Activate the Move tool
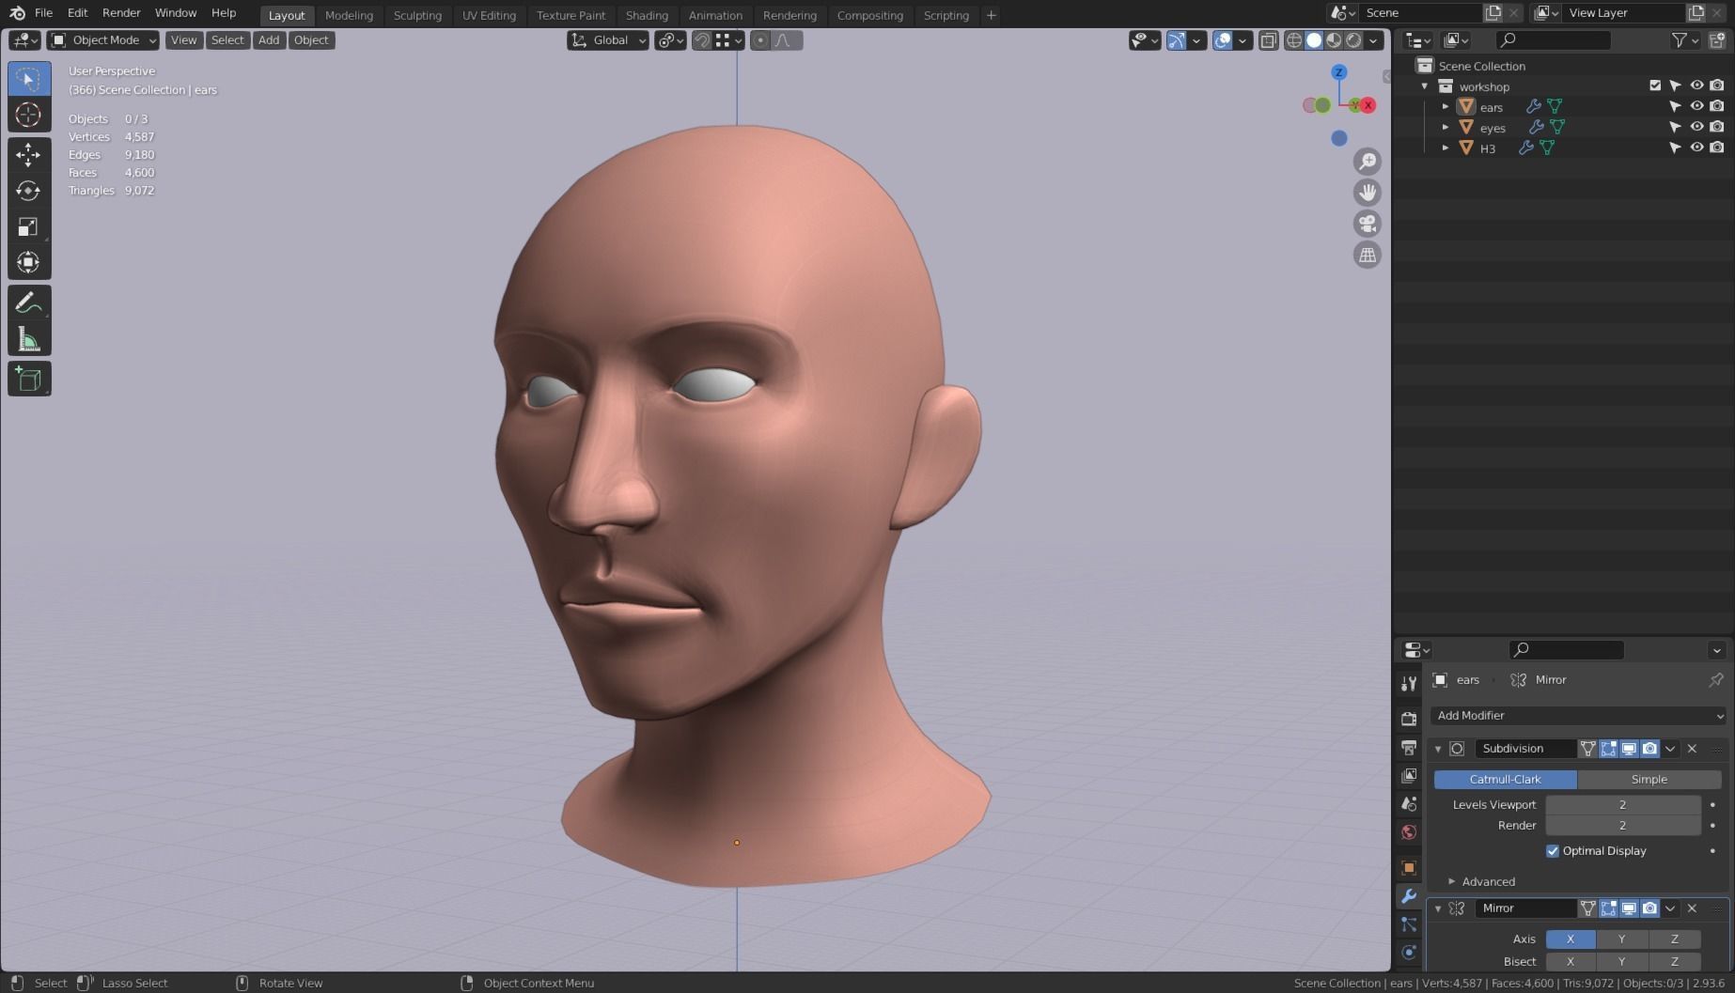1735x993 pixels. click(x=28, y=154)
